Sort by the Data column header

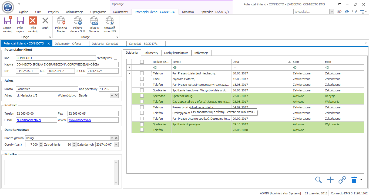click(x=262, y=62)
